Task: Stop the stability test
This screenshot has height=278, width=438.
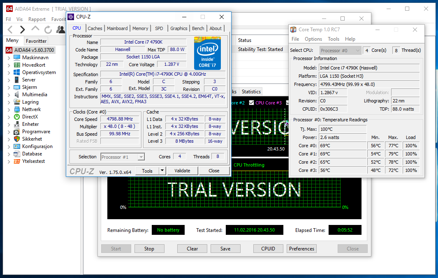Action: pos(149,249)
